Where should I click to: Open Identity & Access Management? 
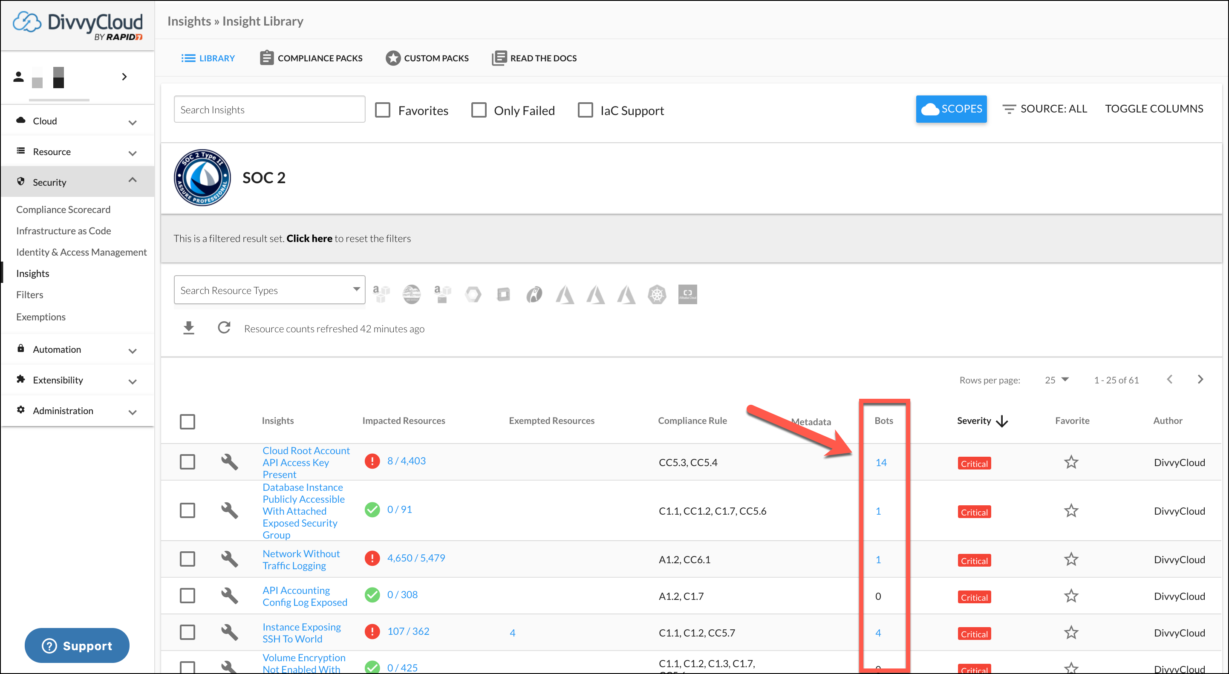click(x=81, y=252)
